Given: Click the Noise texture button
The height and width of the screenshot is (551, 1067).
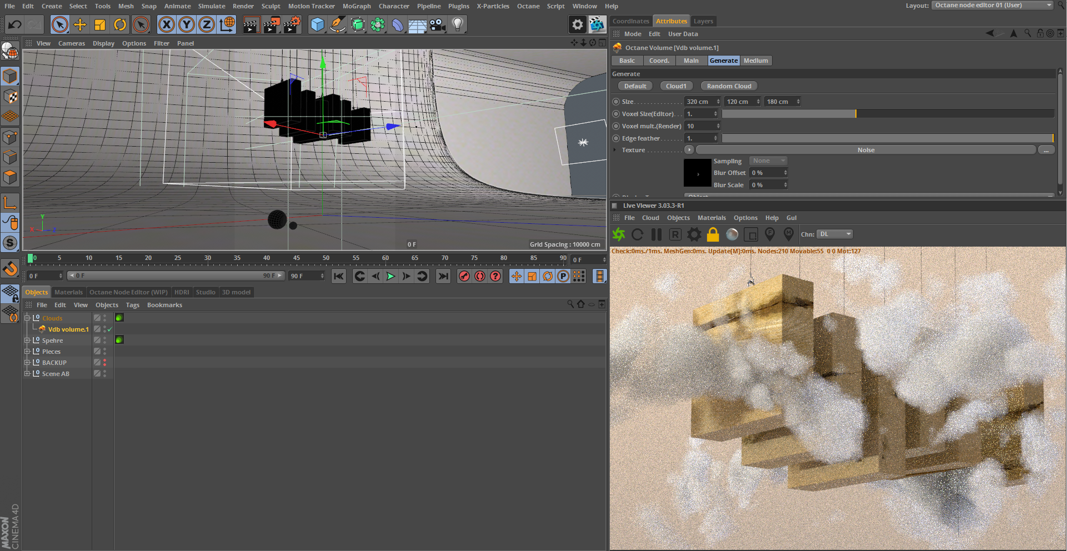Looking at the screenshot, I should [866, 150].
